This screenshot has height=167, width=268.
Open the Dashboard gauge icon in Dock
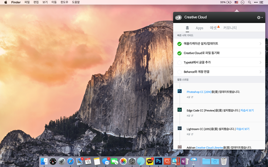pyautogui.click(x=53, y=161)
